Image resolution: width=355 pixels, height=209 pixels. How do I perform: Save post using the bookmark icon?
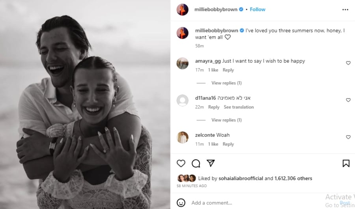click(346, 163)
